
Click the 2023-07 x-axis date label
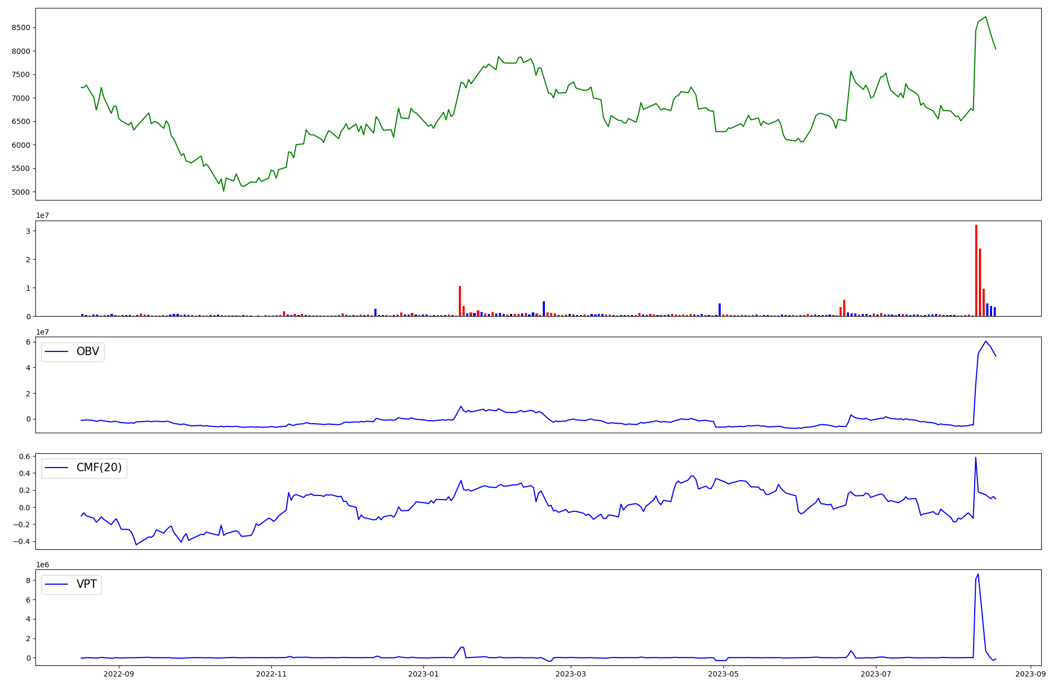pos(876,674)
